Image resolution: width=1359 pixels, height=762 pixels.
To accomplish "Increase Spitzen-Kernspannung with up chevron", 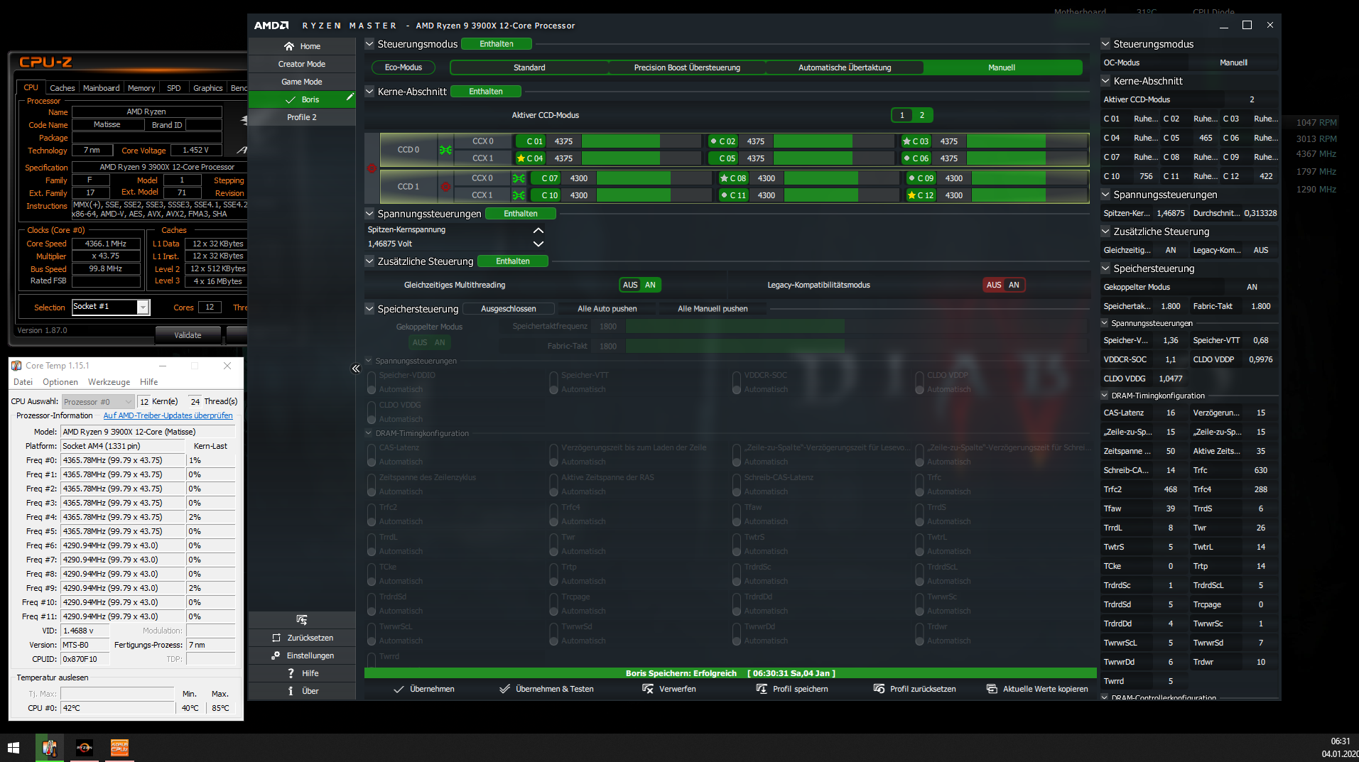I will [x=538, y=230].
